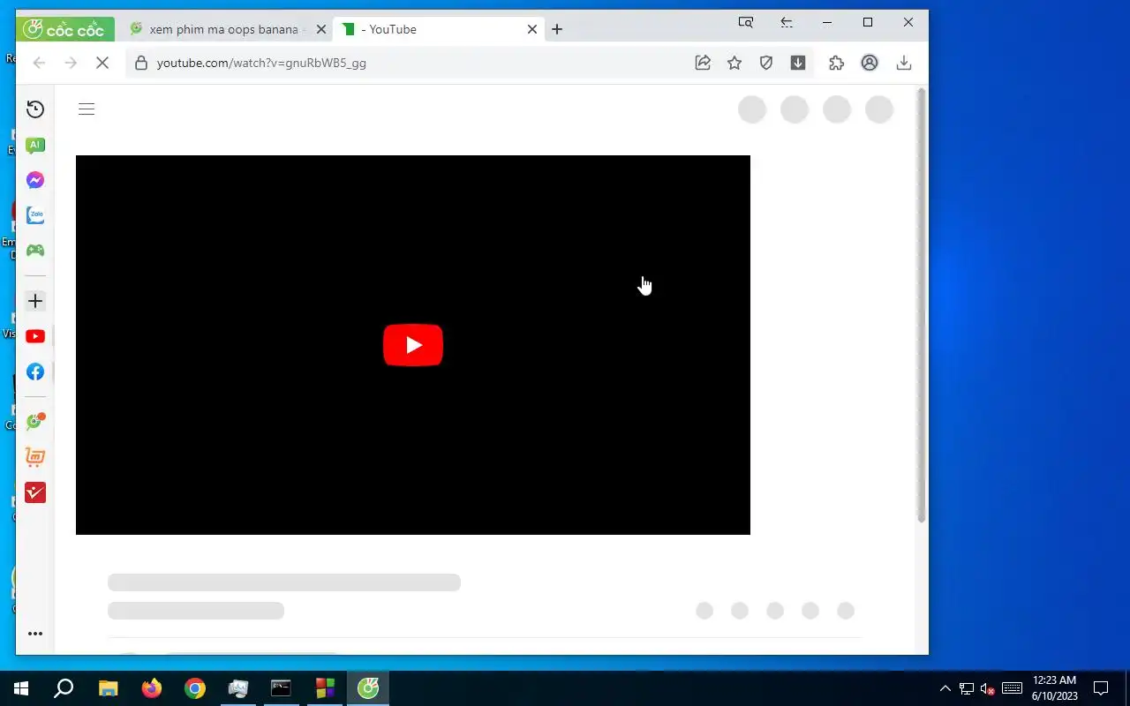
Task: Open History from the sidebar
Action: point(35,109)
